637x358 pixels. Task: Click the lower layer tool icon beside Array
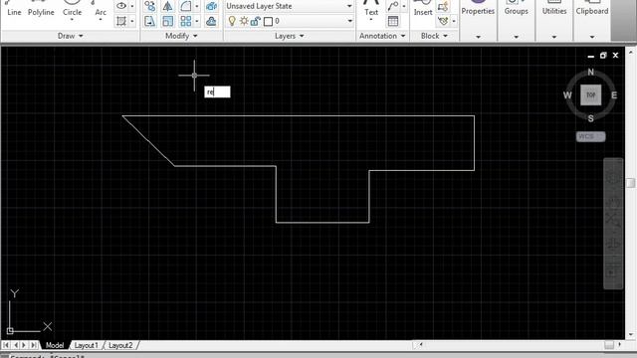click(x=211, y=21)
